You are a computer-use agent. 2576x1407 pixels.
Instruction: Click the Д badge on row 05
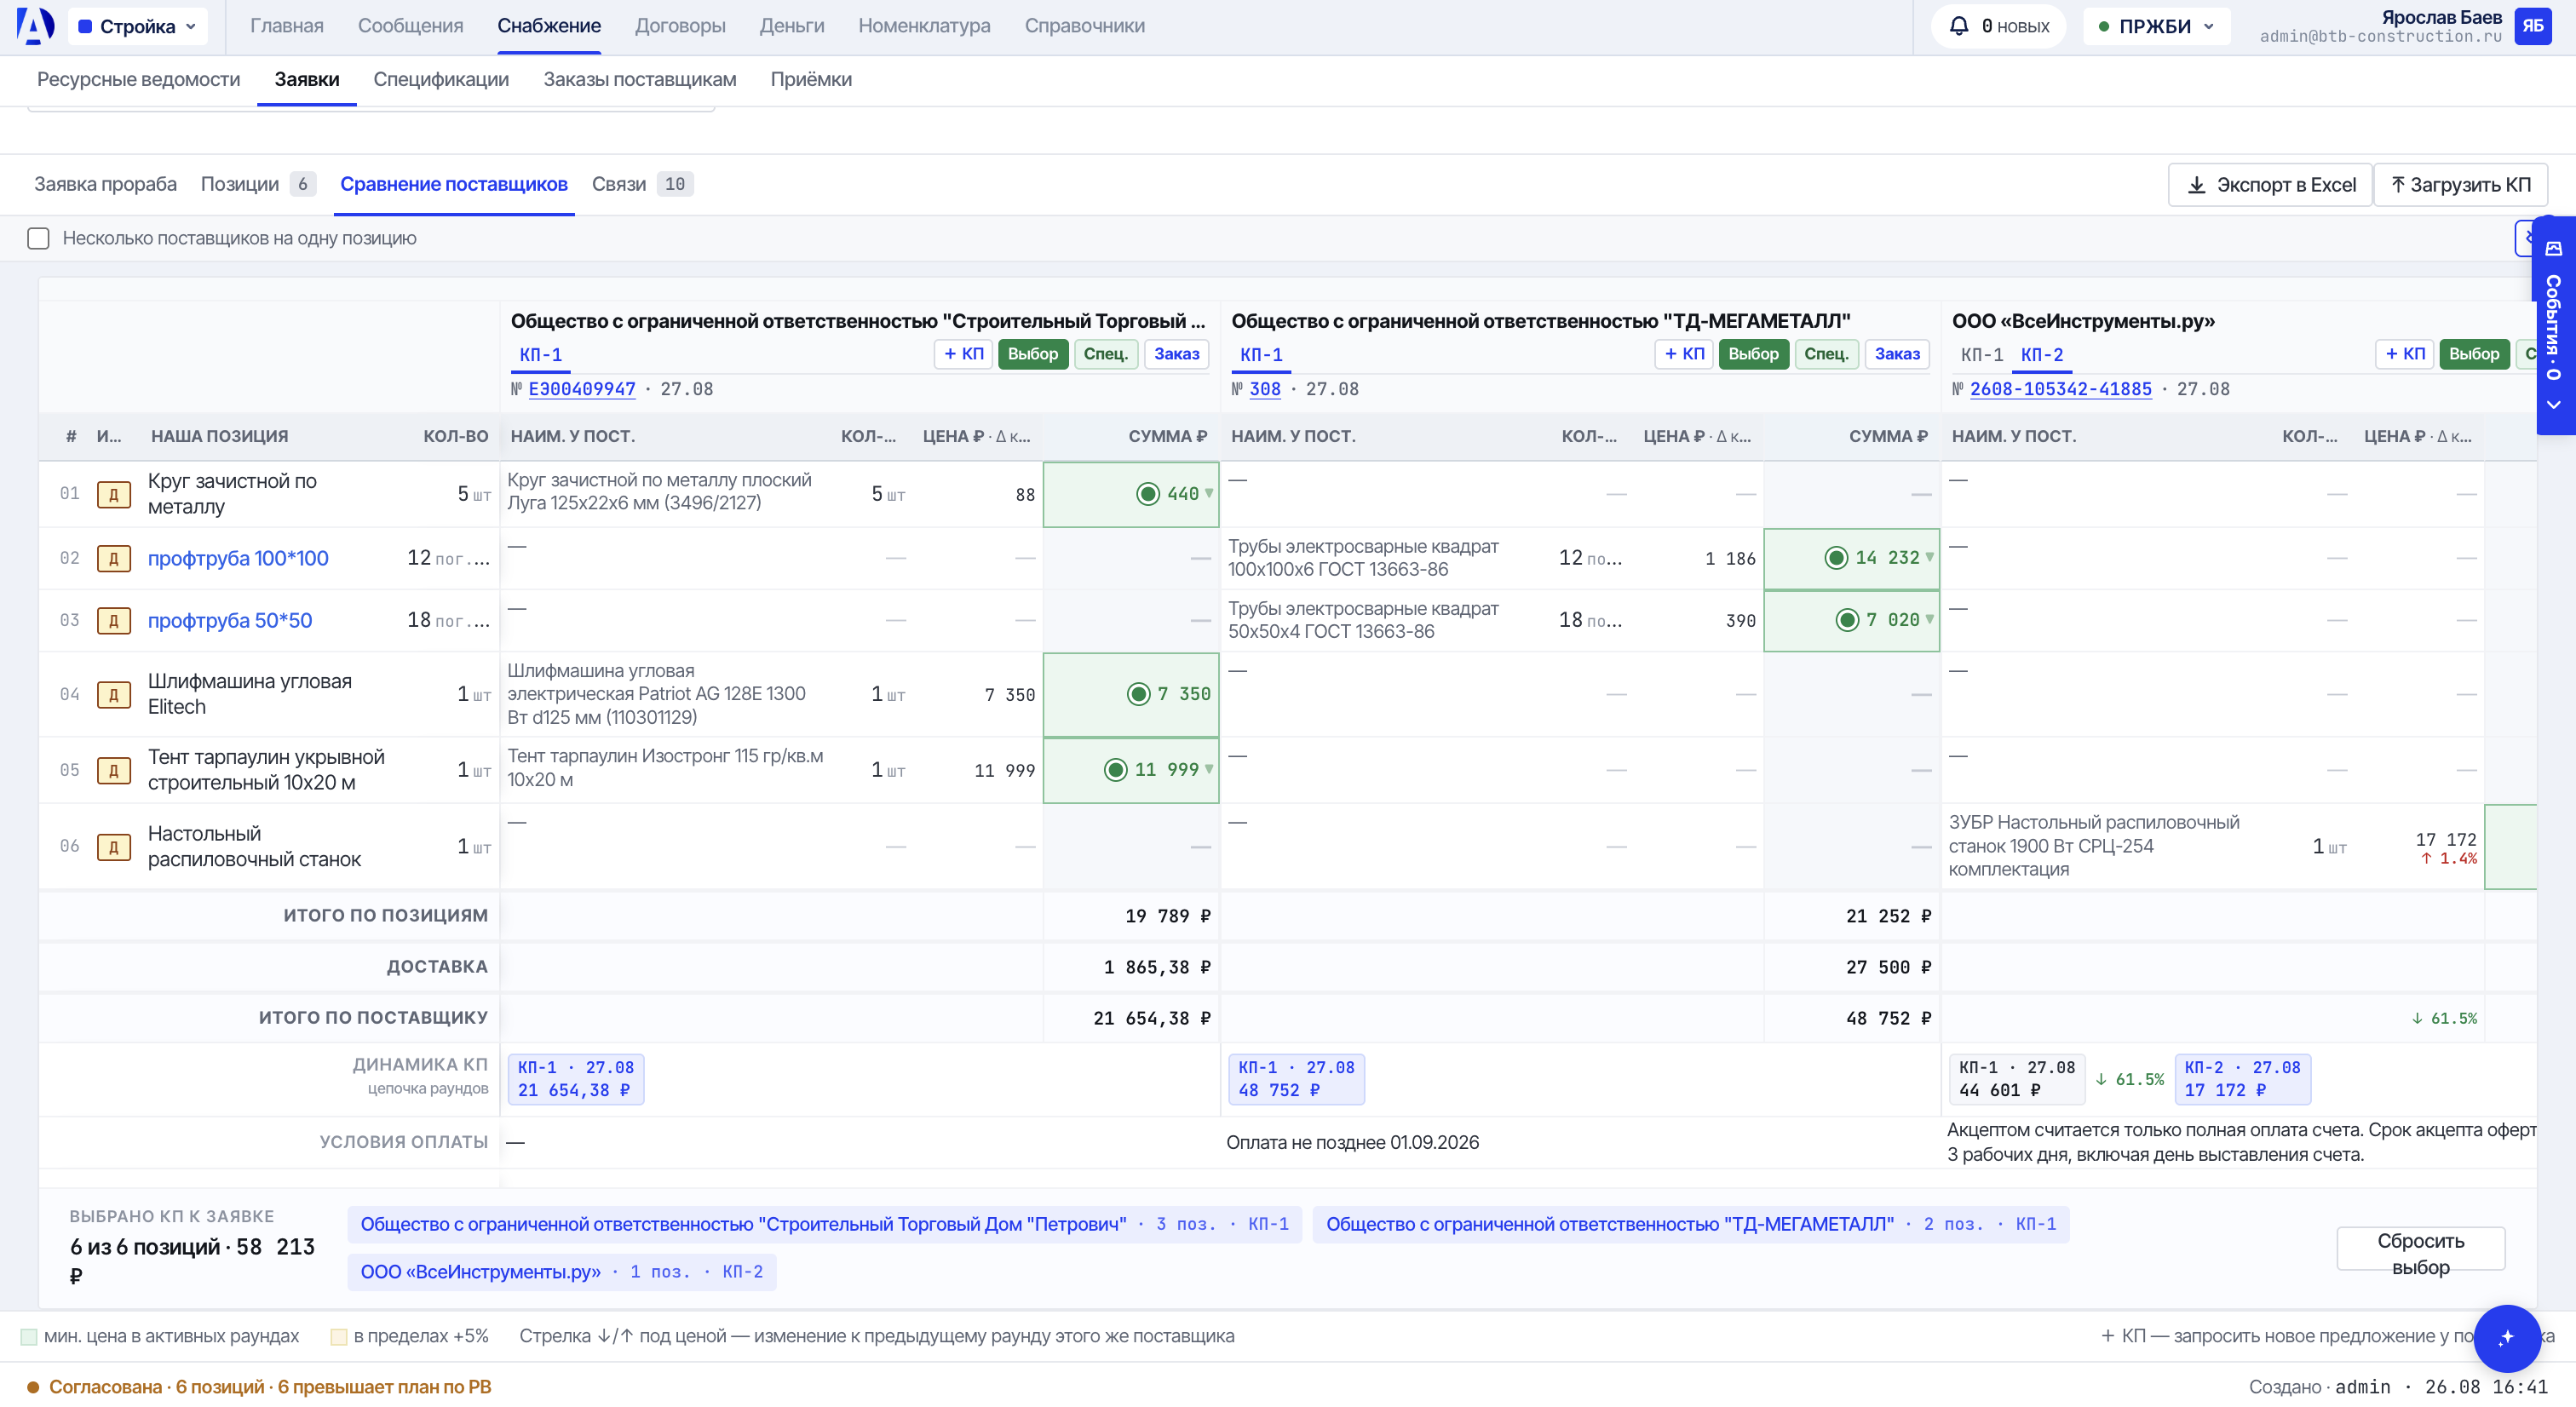click(x=113, y=770)
